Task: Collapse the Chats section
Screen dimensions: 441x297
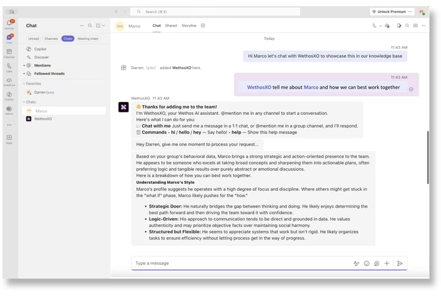Action: (24, 102)
